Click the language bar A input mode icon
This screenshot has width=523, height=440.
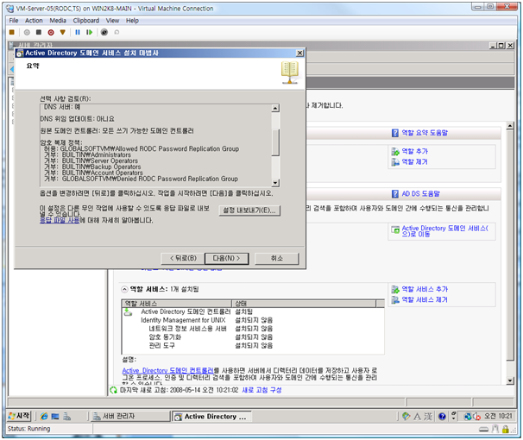pos(417,417)
